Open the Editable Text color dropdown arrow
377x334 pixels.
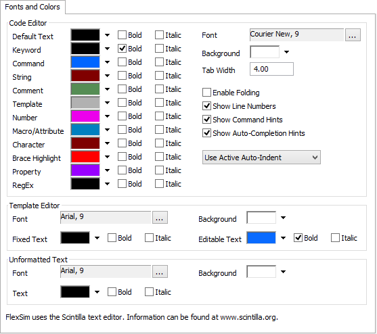283,238
